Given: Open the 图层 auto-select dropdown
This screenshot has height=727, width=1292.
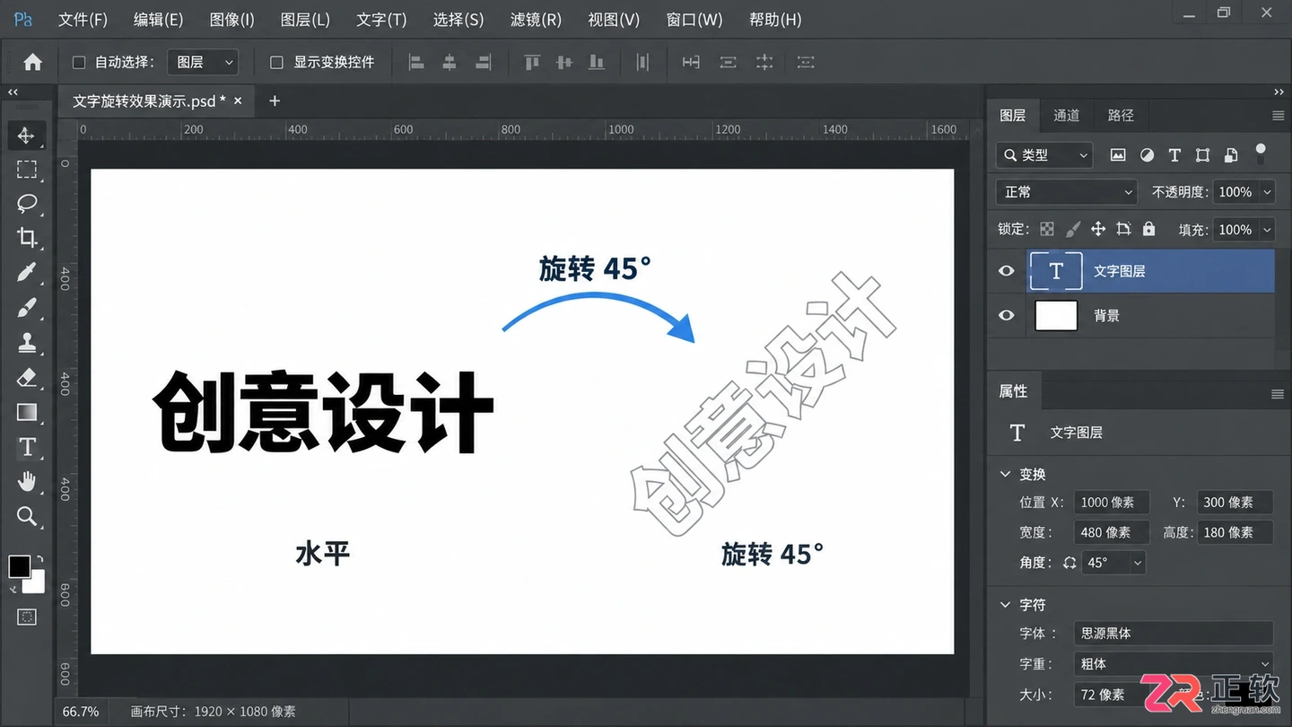Looking at the screenshot, I should [x=204, y=62].
